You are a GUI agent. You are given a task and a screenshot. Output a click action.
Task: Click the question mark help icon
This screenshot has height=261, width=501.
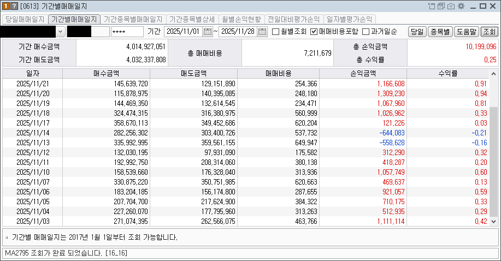click(x=14, y=6)
